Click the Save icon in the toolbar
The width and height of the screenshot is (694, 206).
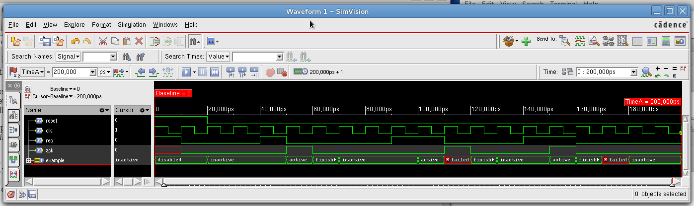(x=45, y=42)
